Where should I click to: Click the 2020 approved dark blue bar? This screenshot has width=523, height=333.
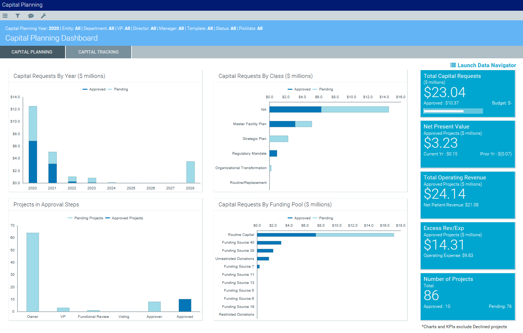tap(33, 162)
